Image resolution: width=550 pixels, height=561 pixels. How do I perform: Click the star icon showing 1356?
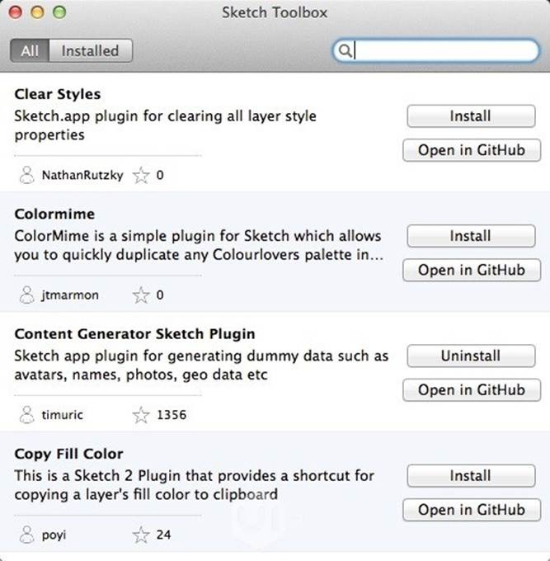[x=141, y=414]
